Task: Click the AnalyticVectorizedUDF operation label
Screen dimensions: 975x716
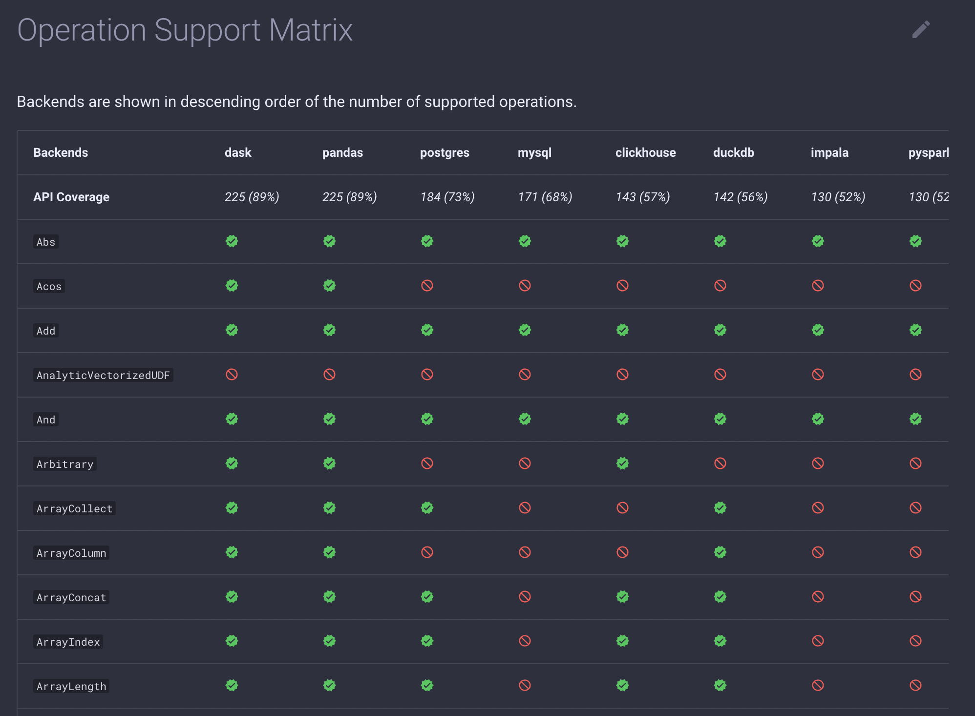Action: pos(103,375)
